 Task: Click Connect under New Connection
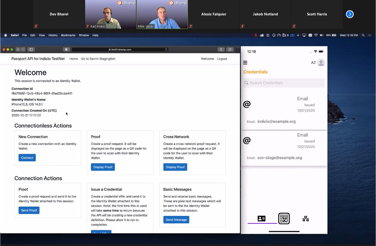(27, 158)
